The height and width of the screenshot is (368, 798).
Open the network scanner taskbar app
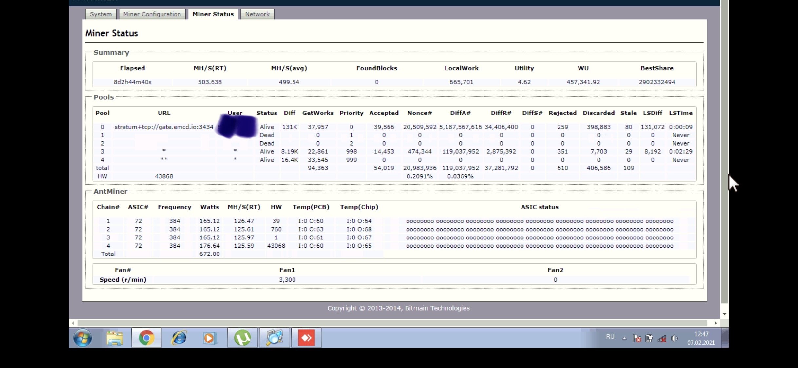click(275, 338)
